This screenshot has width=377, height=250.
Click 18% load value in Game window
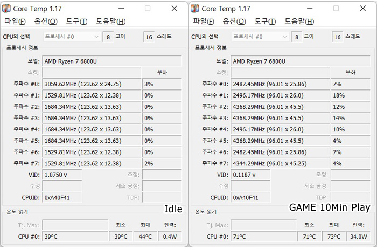pyautogui.click(x=351, y=95)
